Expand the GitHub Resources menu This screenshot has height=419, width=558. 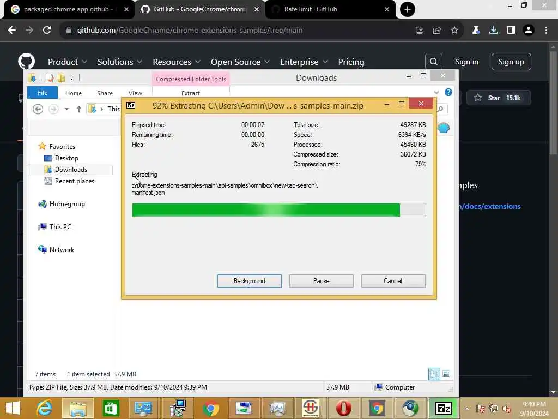coord(177,62)
